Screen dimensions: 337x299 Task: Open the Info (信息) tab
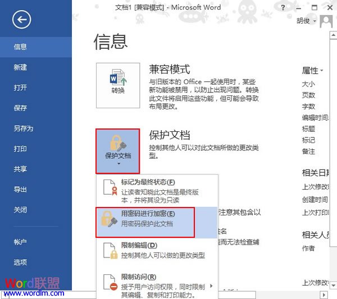tap(36, 47)
